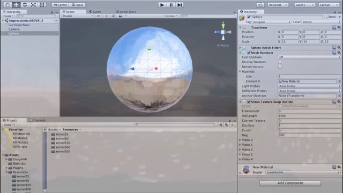
Task: Open the Layout dropdown
Action: coord(329,5)
